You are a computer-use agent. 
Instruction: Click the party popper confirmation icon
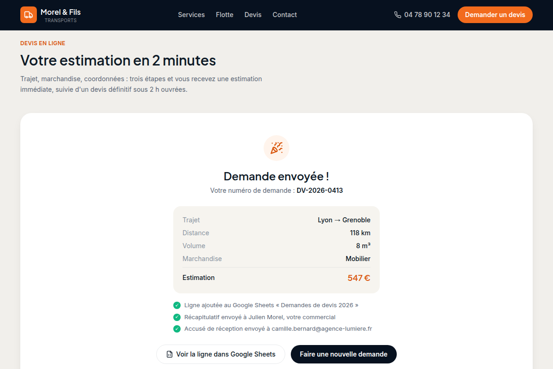(276, 148)
